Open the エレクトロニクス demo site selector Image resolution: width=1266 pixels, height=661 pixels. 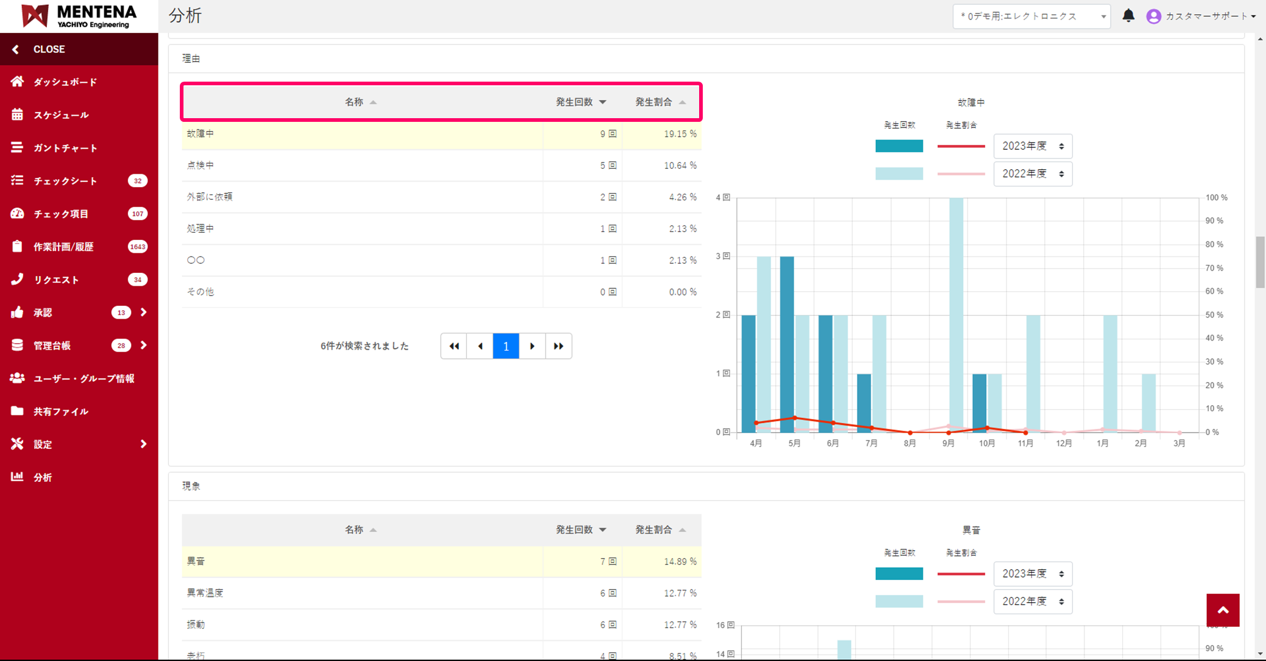[x=1031, y=16]
